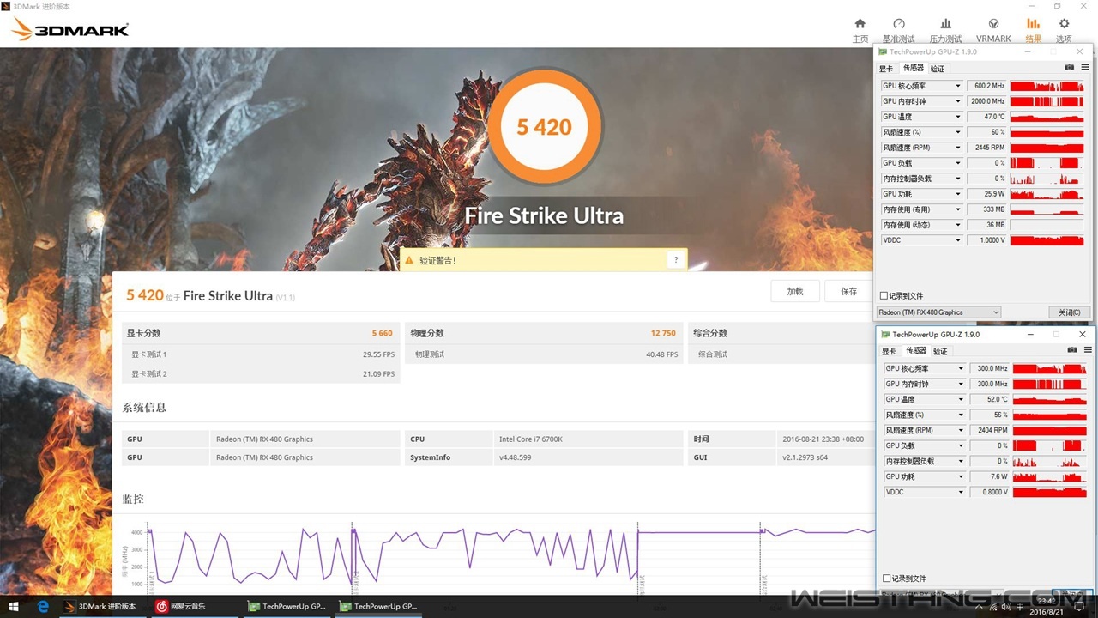1098x618 pixels.
Task: Switch to 3DMark 进阶版本 taskbar item
Action: [x=100, y=606]
